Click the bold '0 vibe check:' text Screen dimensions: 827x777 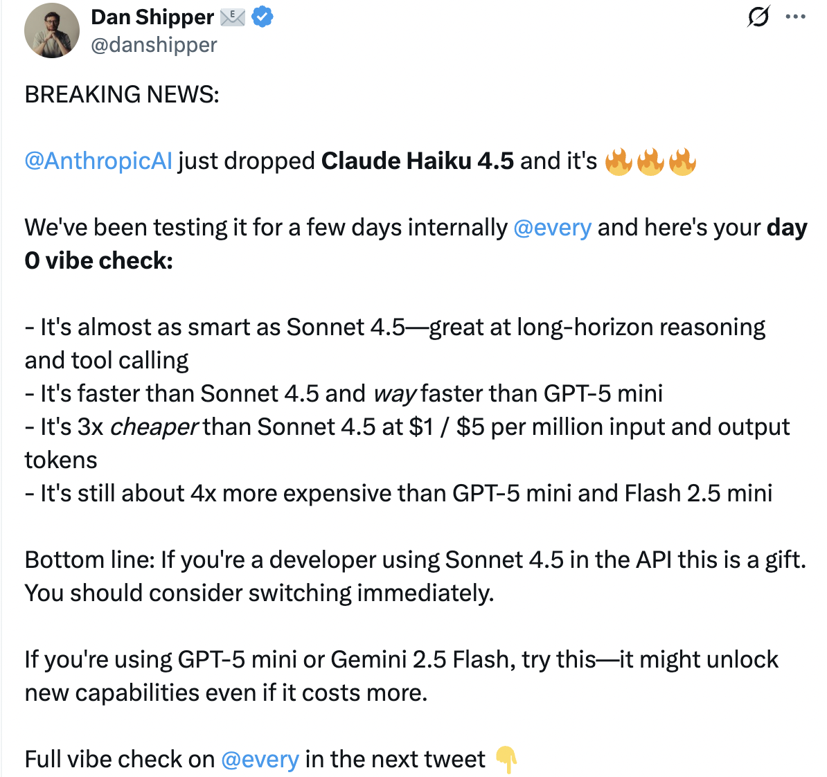tap(98, 260)
